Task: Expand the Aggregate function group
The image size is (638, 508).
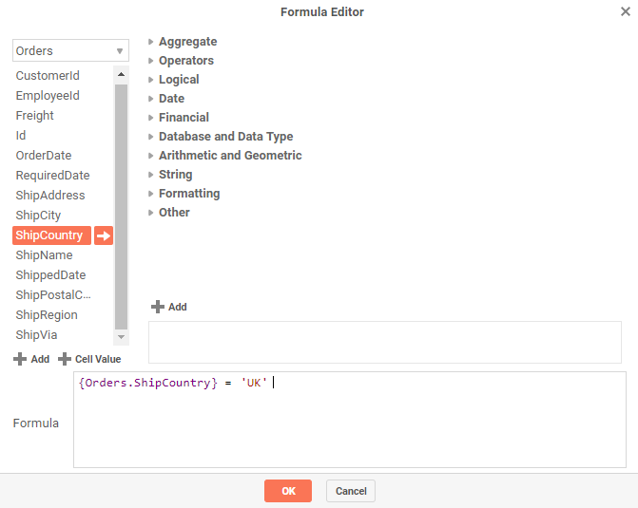Action: coord(187,42)
